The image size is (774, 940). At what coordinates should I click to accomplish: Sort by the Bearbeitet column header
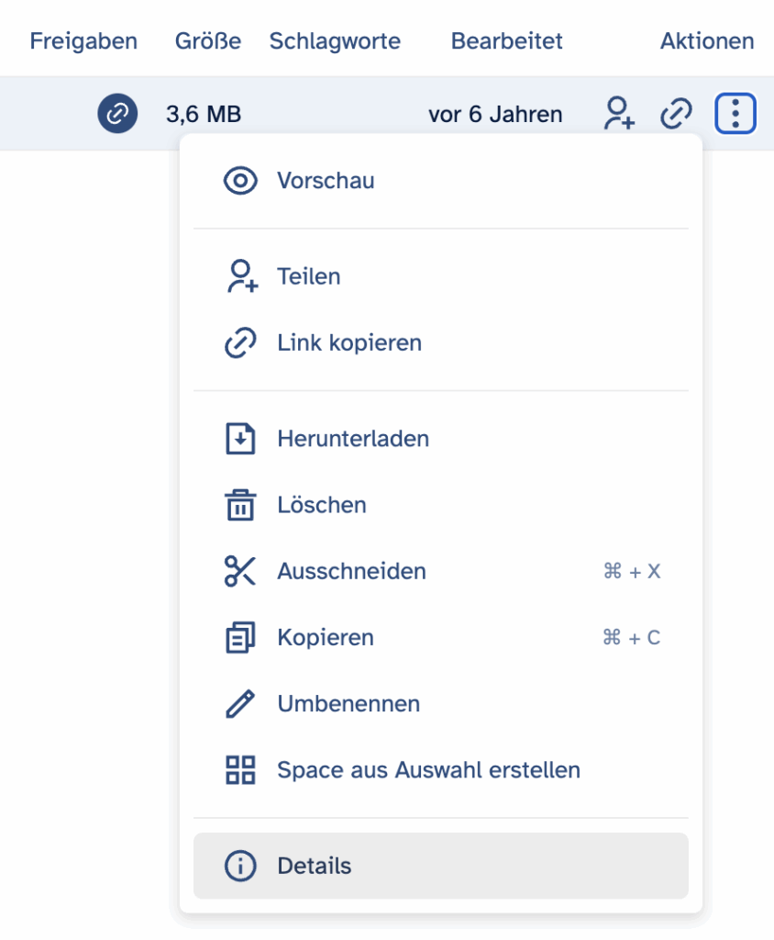coord(507,40)
